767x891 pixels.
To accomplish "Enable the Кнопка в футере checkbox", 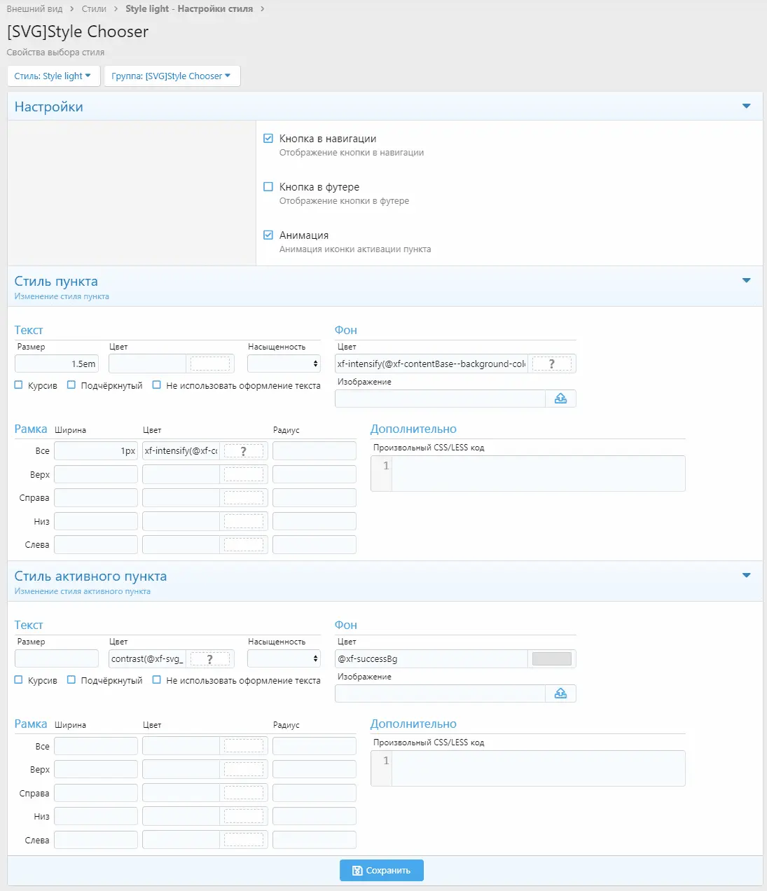I will 268,187.
